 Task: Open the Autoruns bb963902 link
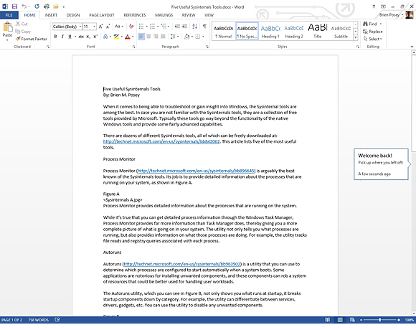181,264
